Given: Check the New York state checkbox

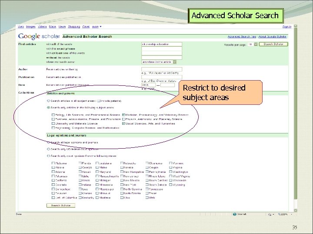Looking at the screenshot, I should coord(122,185).
